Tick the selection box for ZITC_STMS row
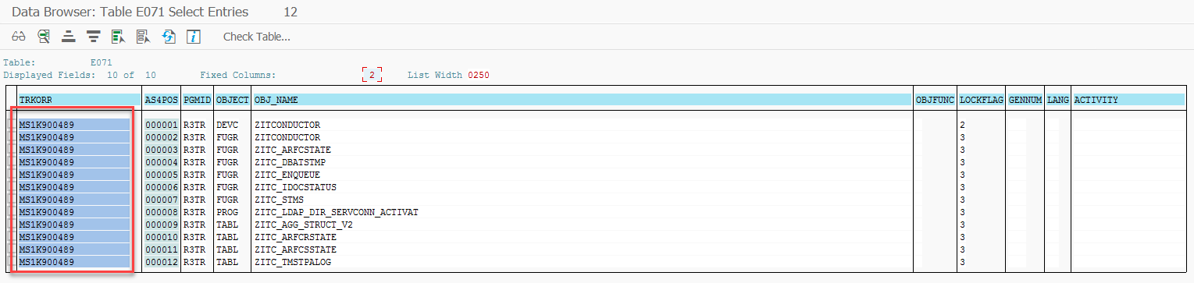Screen dimensions: 1194x283 (x=13, y=200)
